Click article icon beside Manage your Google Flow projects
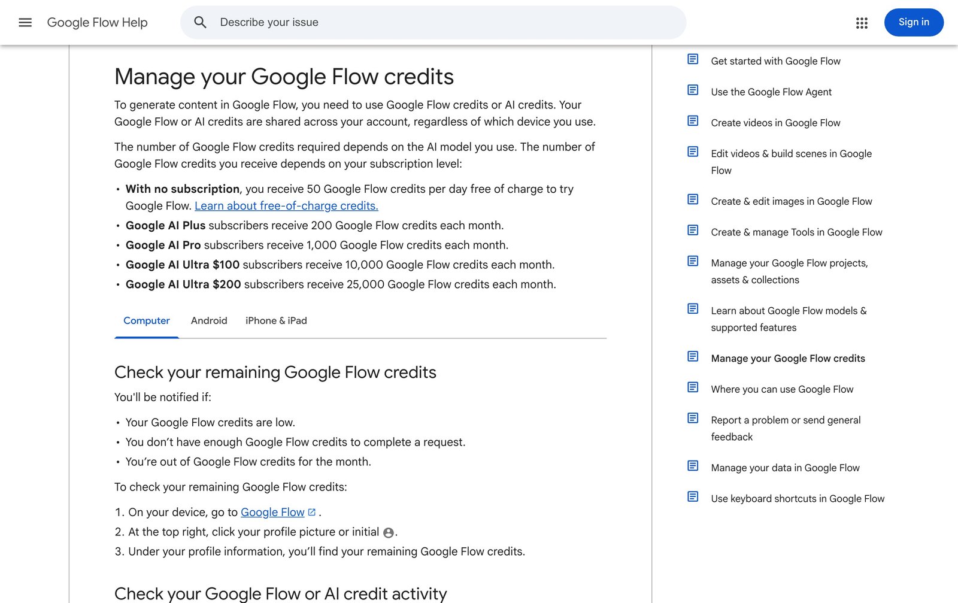Viewport: 958px width, 603px height. point(693,260)
